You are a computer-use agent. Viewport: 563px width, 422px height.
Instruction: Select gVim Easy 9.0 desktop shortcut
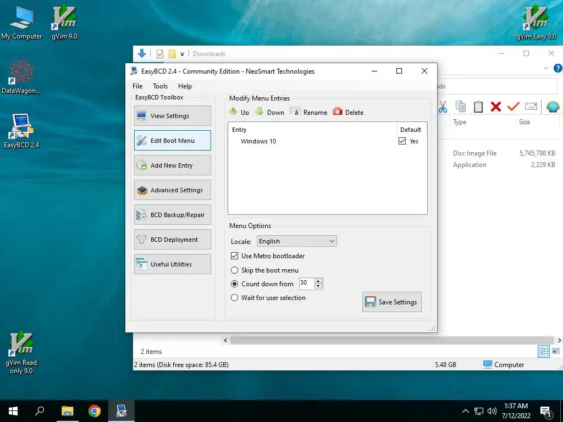(x=536, y=22)
